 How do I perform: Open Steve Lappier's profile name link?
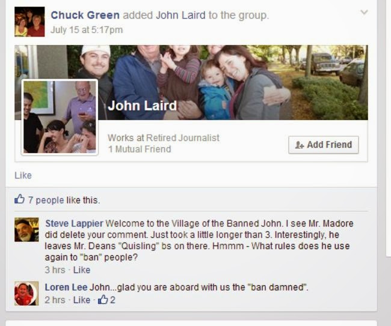click(74, 223)
